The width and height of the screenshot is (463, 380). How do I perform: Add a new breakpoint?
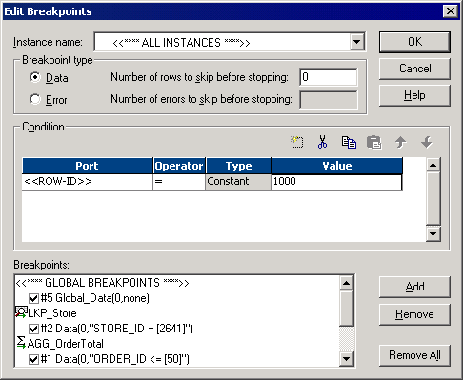[x=414, y=287]
